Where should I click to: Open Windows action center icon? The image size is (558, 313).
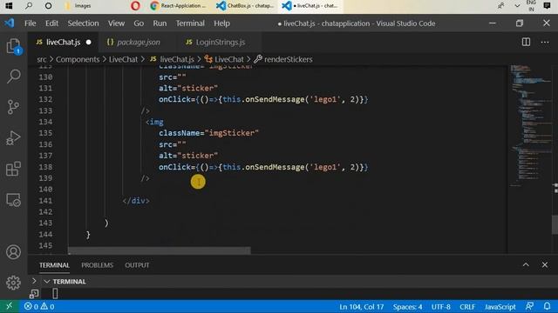coord(547,6)
